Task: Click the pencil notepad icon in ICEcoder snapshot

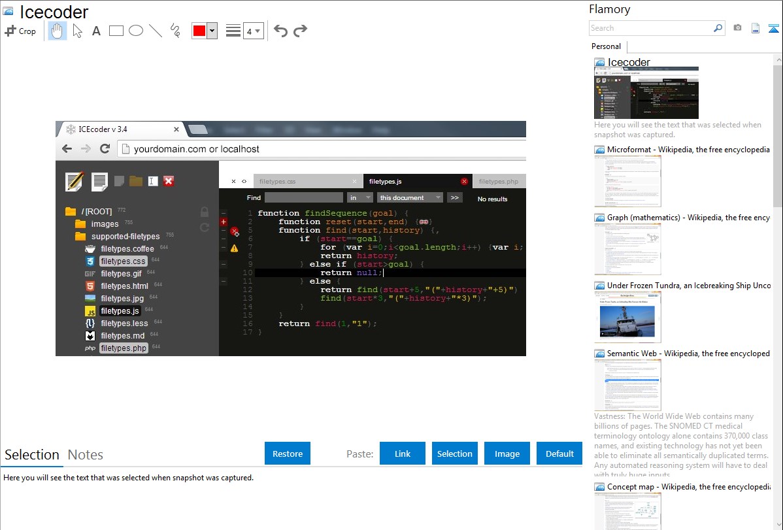Action: (x=75, y=181)
